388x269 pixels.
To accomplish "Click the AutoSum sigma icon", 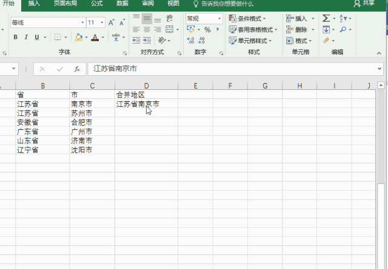I will (326, 18).
